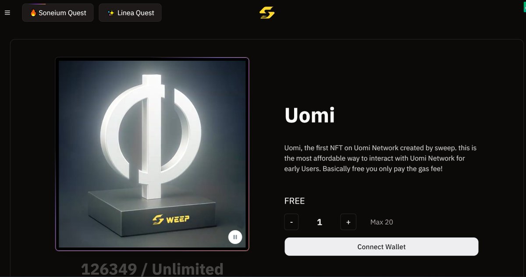The image size is (526, 277).
Task: Click the Max 20 label
Action: (x=382, y=222)
